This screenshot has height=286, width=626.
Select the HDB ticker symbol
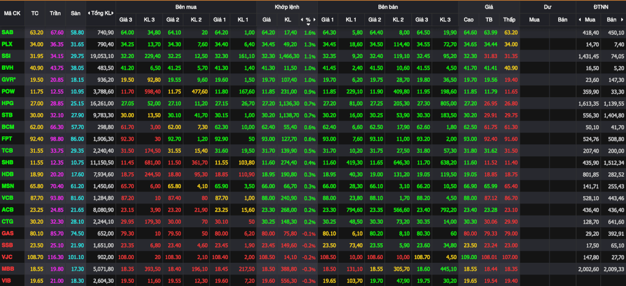7,175
